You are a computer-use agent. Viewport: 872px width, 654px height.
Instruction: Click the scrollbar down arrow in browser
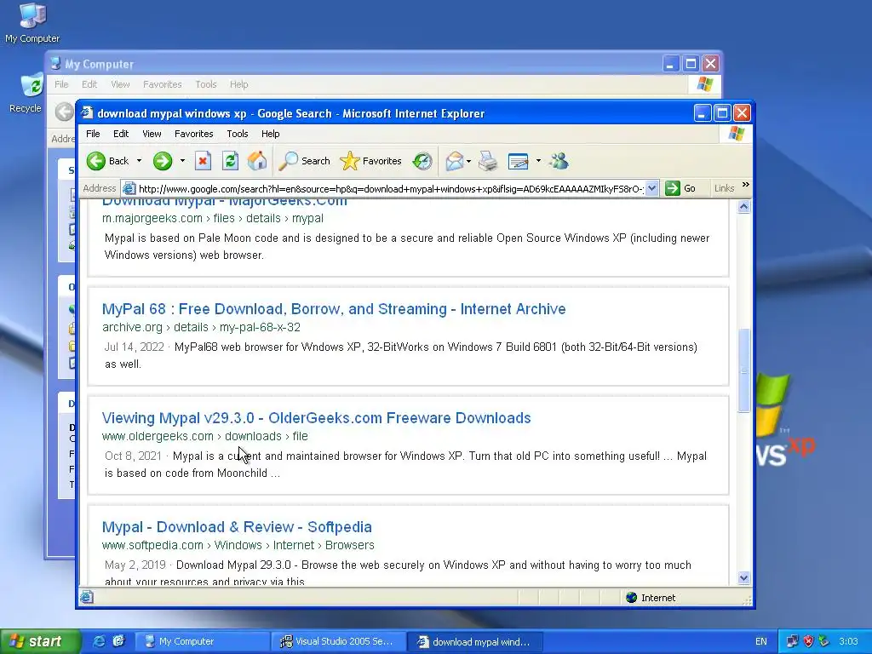pyautogui.click(x=744, y=578)
